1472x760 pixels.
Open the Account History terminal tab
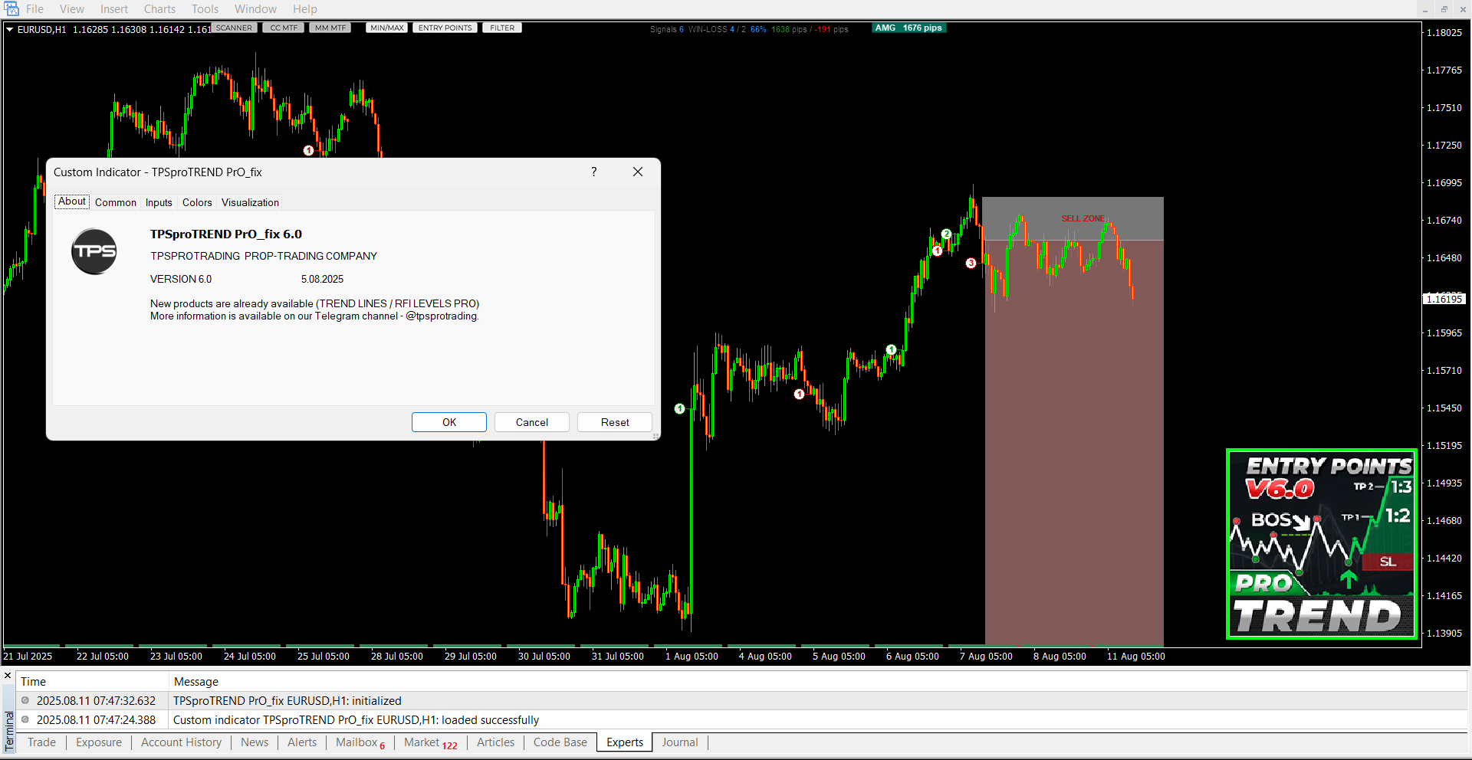pos(181,742)
